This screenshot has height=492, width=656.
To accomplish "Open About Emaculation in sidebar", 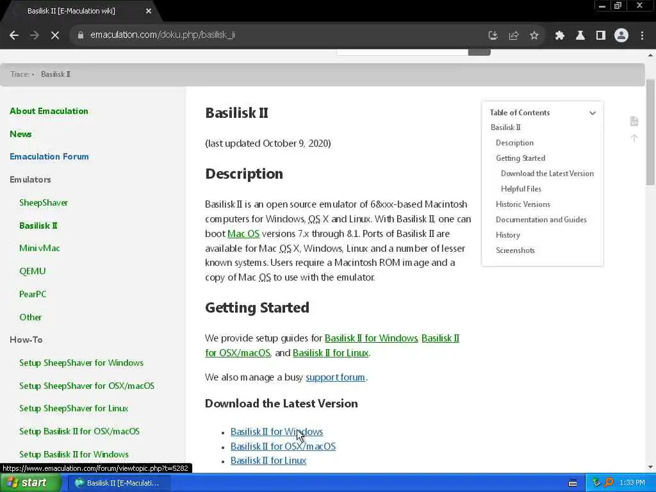I will [x=49, y=111].
